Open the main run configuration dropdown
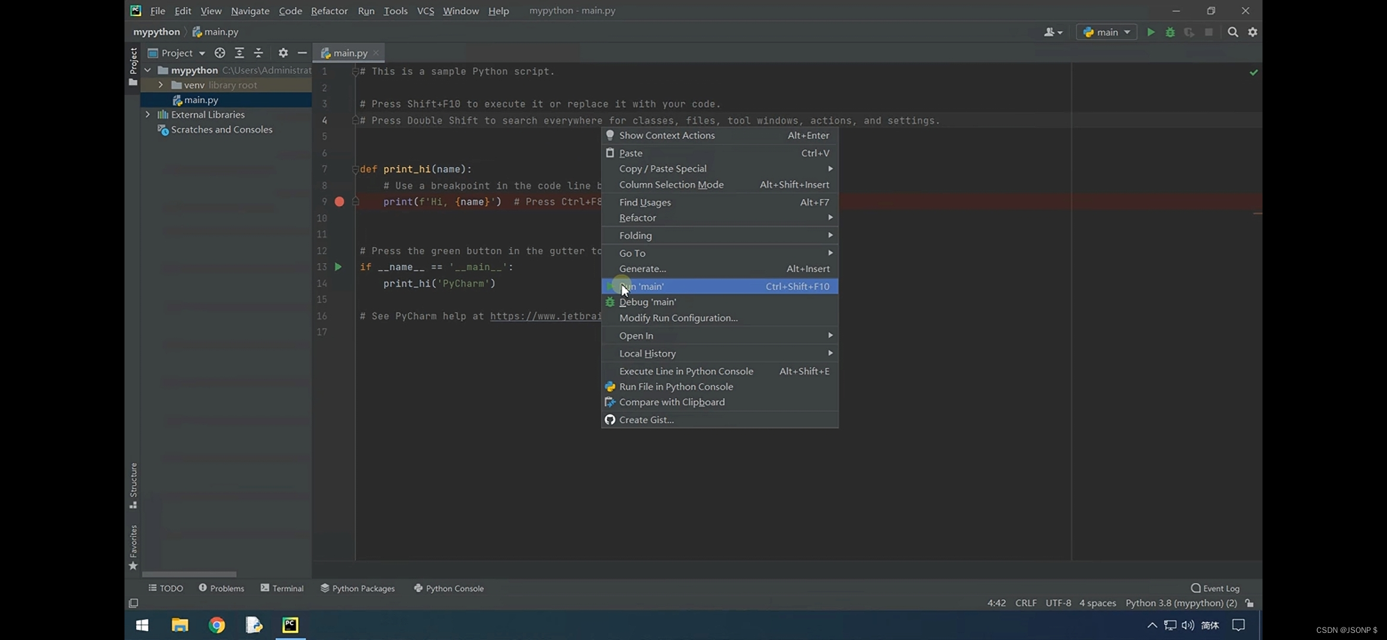The height and width of the screenshot is (640, 1387). (1107, 32)
